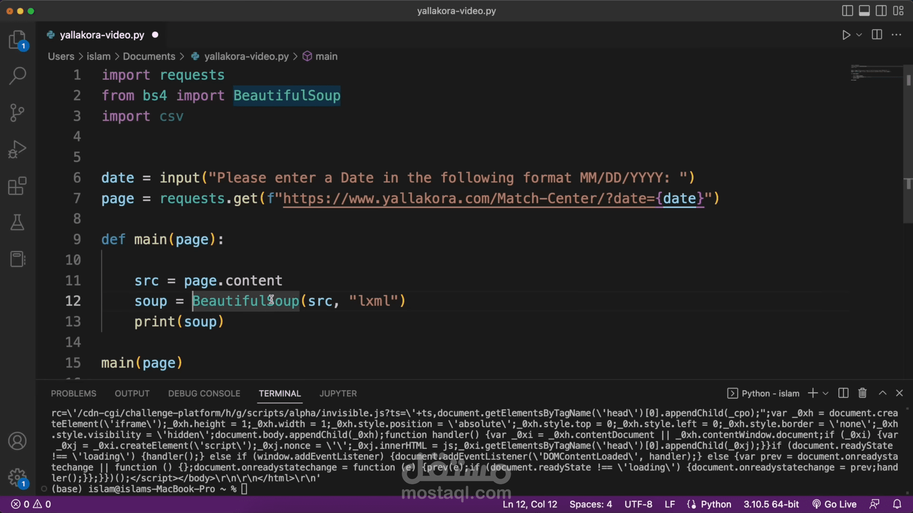Toggle the secondary sidebar visibility
Viewport: 913px width, 513px height.
coord(881,10)
